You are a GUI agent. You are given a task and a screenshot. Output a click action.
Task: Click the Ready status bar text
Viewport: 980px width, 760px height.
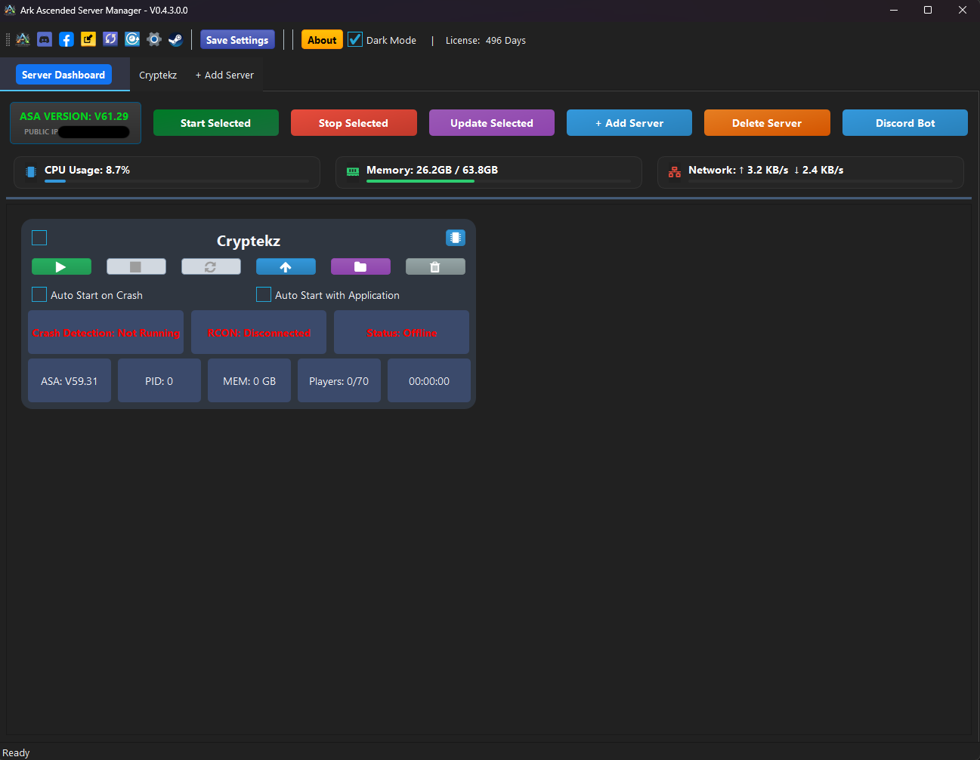tap(16, 752)
